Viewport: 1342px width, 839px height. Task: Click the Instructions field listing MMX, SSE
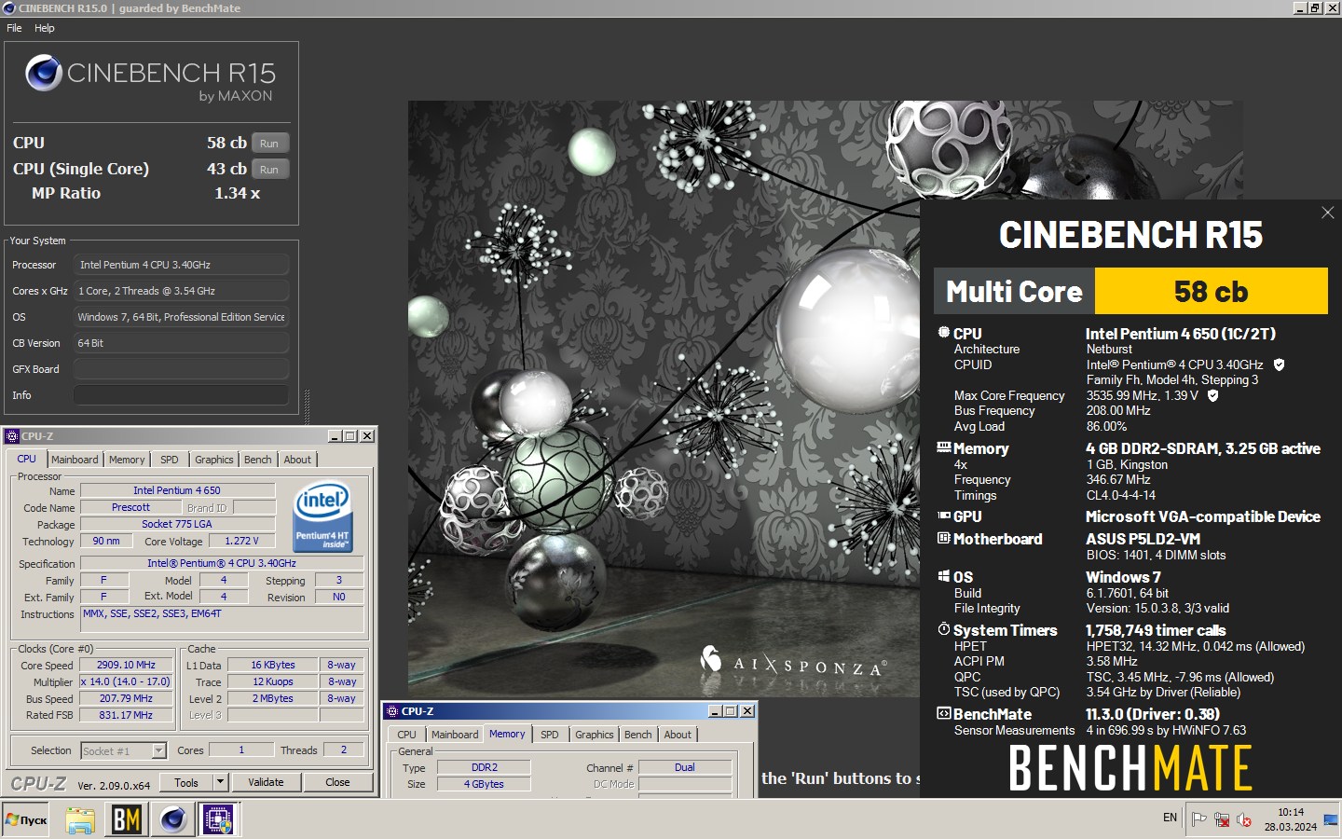[221, 619]
